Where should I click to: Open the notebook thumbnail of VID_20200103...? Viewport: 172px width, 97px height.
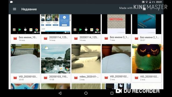pos(25,59)
